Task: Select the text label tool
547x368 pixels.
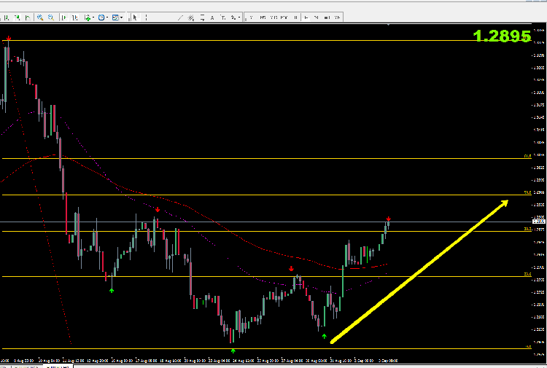Action: pos(223,17)
